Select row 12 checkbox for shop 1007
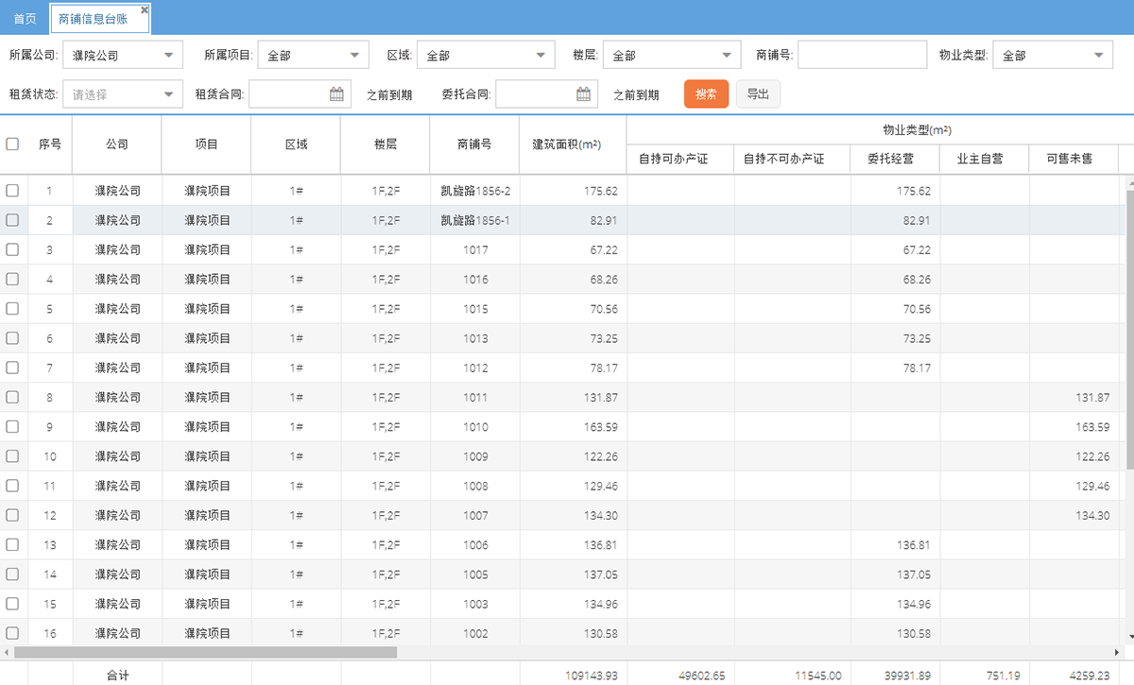1134x685 pixels. (12, 516)
